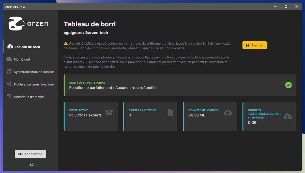The height and width of the screenshot is (173, 305).
Task: Close the Arzen App window
Action: click(x=297, y=7)
